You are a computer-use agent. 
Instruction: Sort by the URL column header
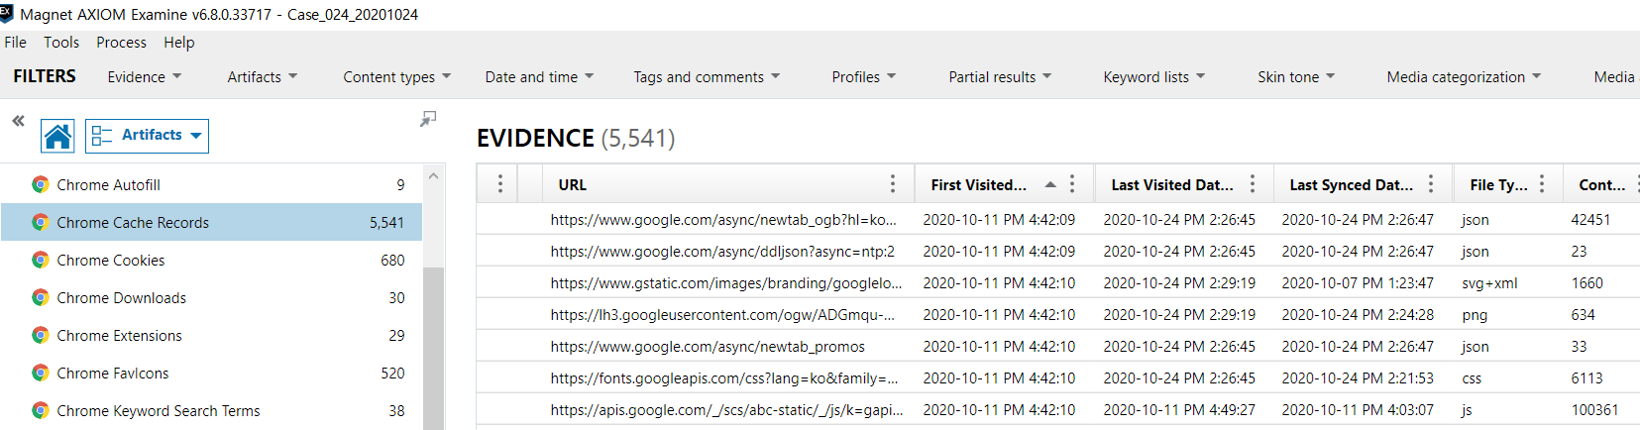tap(573, 184)
